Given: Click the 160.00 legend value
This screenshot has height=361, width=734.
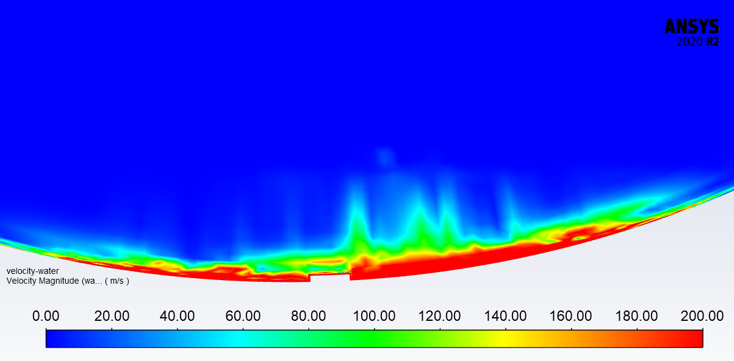Looking at the screenshot, I should 571,316.
